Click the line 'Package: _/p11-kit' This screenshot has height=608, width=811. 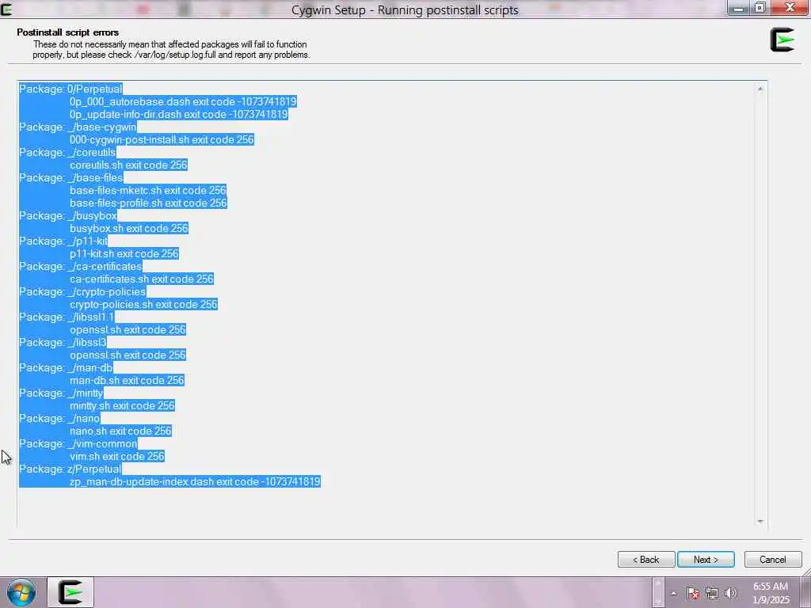coord(63,241)
